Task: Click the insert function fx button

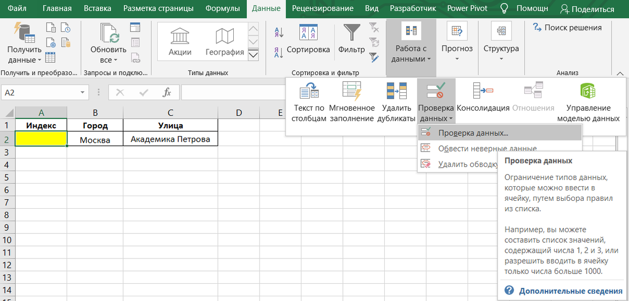Action: (x=167, y=92)
